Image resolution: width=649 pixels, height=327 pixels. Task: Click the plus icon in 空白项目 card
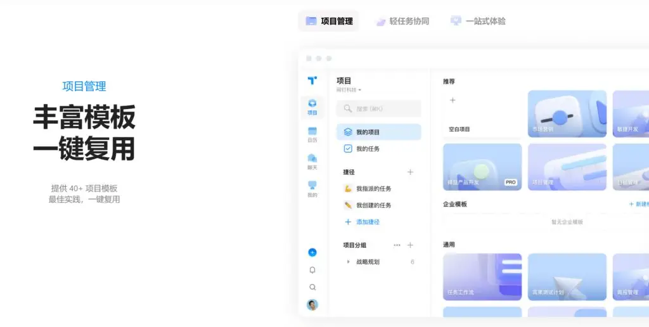pos(453,100)
